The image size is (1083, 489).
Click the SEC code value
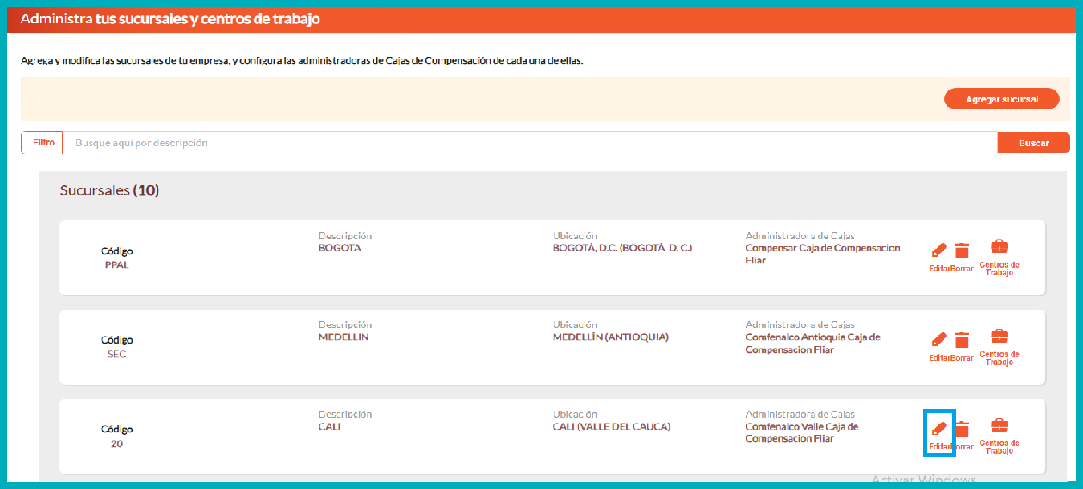click(x=116, y=354)
